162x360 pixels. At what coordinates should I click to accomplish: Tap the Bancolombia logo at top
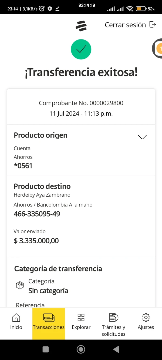click(x=81, y=26)
